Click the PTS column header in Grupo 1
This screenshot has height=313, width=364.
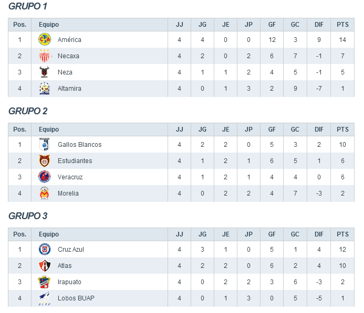[x=342, y=25]
